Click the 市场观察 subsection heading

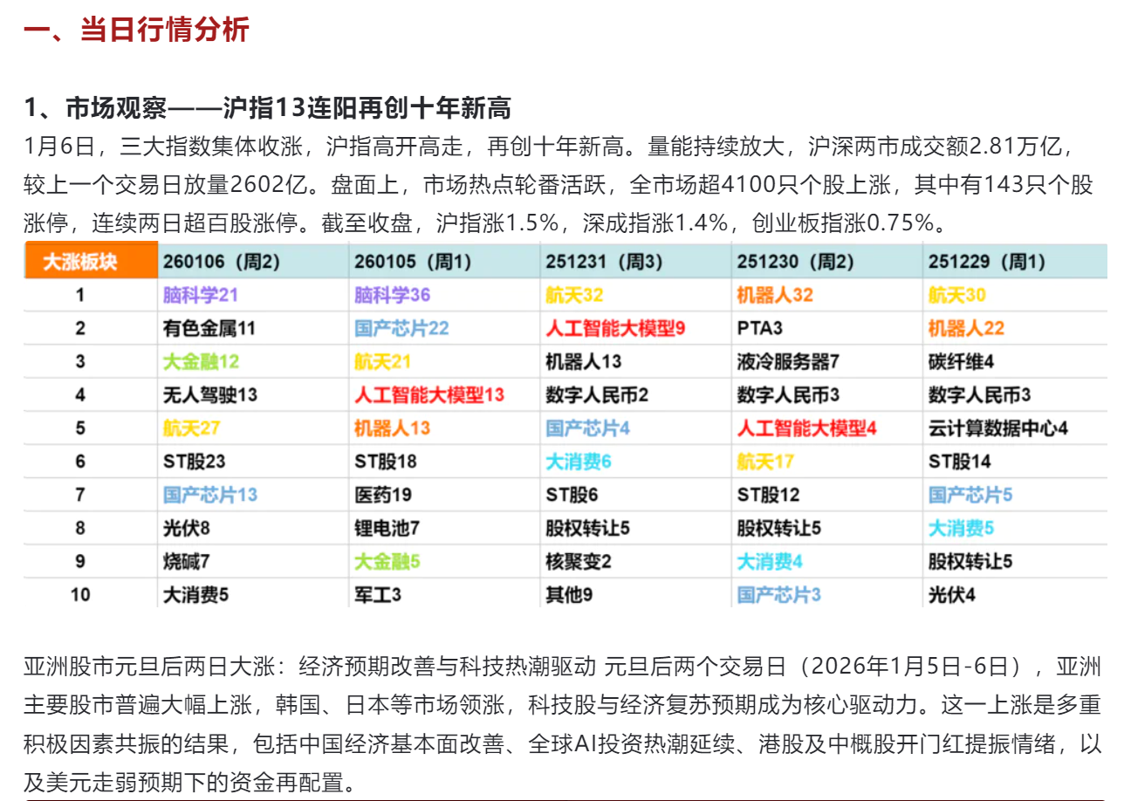[267, 108]
